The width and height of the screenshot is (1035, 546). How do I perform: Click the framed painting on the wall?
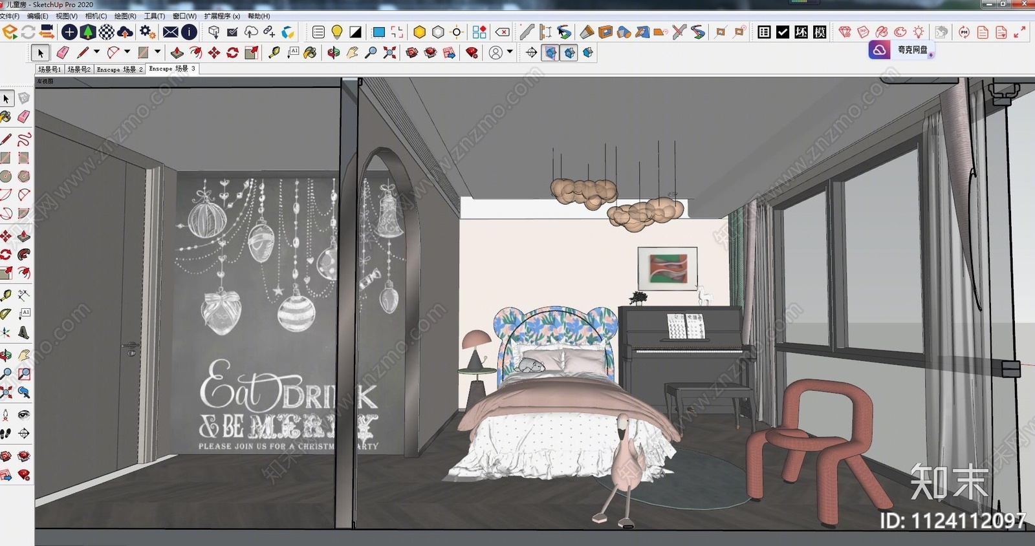(668, 269)
